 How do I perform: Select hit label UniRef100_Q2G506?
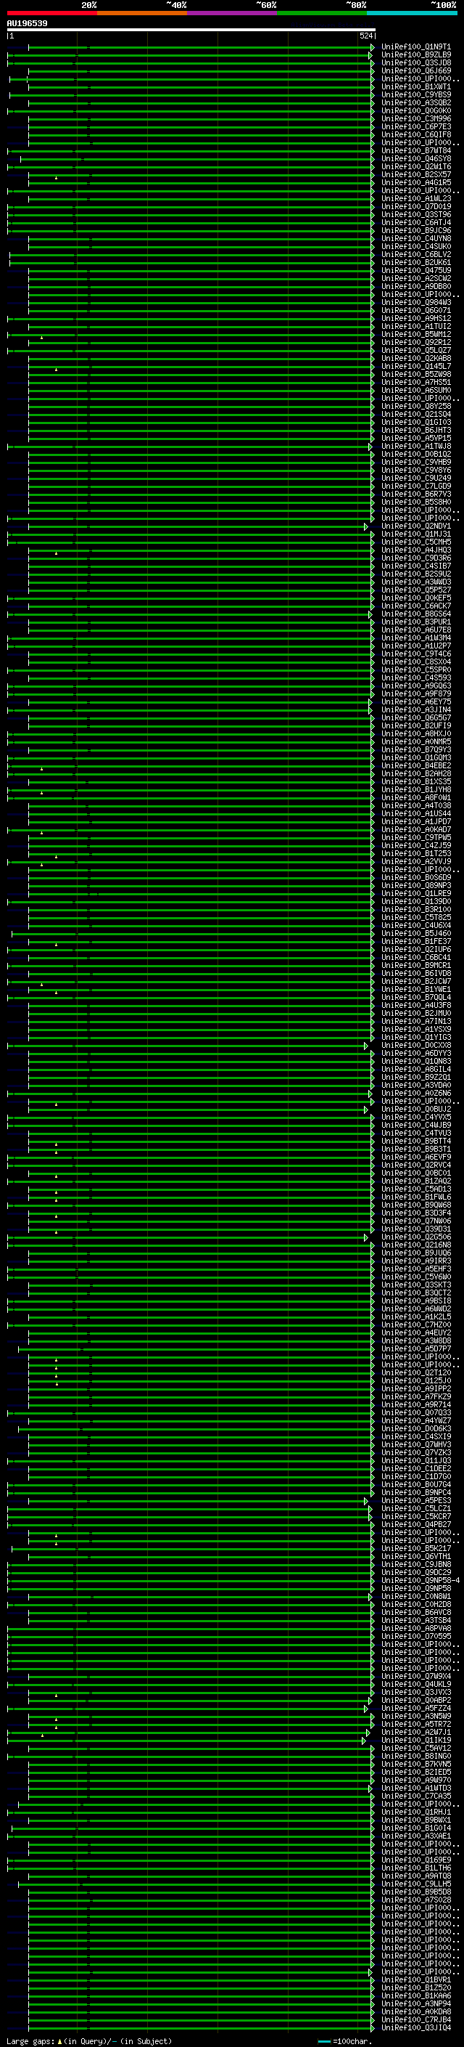pos(416,1237)
